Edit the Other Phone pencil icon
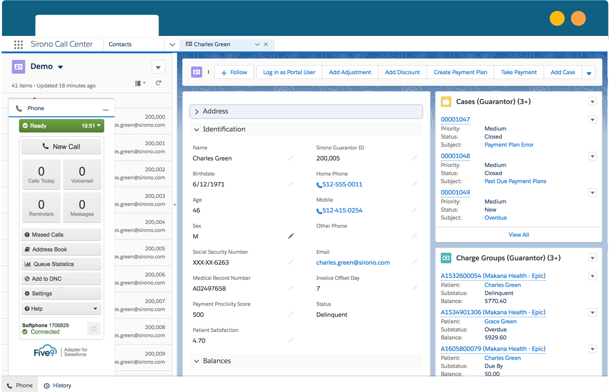The height and width of the screenshot is (392, 610). point(414,236)
